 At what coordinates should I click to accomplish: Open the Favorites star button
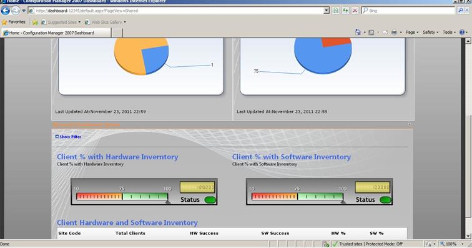coord(14,22)
